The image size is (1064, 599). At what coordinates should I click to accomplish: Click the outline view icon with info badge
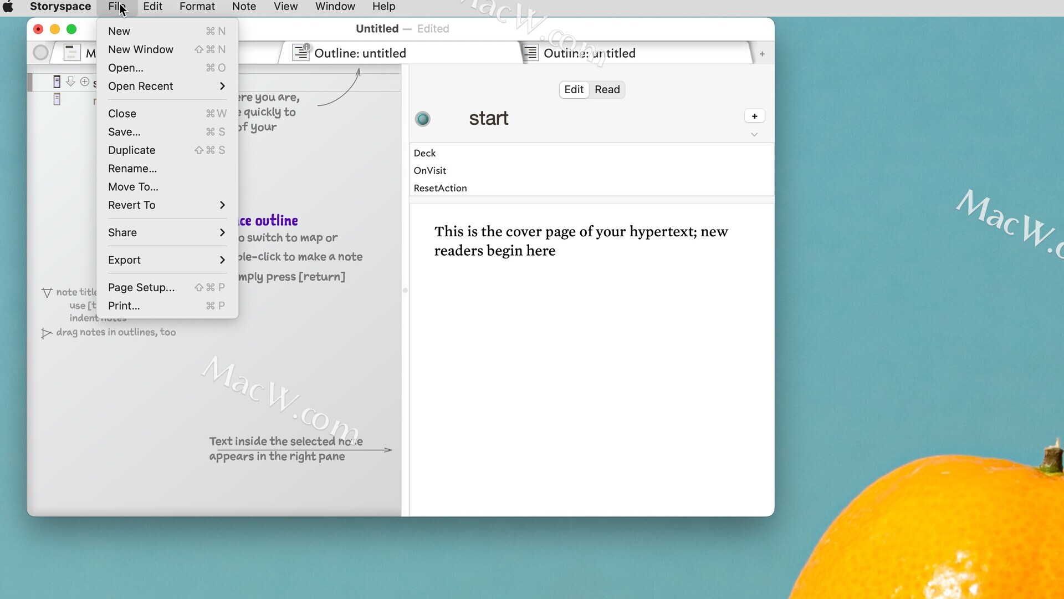click(x=301, y=52)
